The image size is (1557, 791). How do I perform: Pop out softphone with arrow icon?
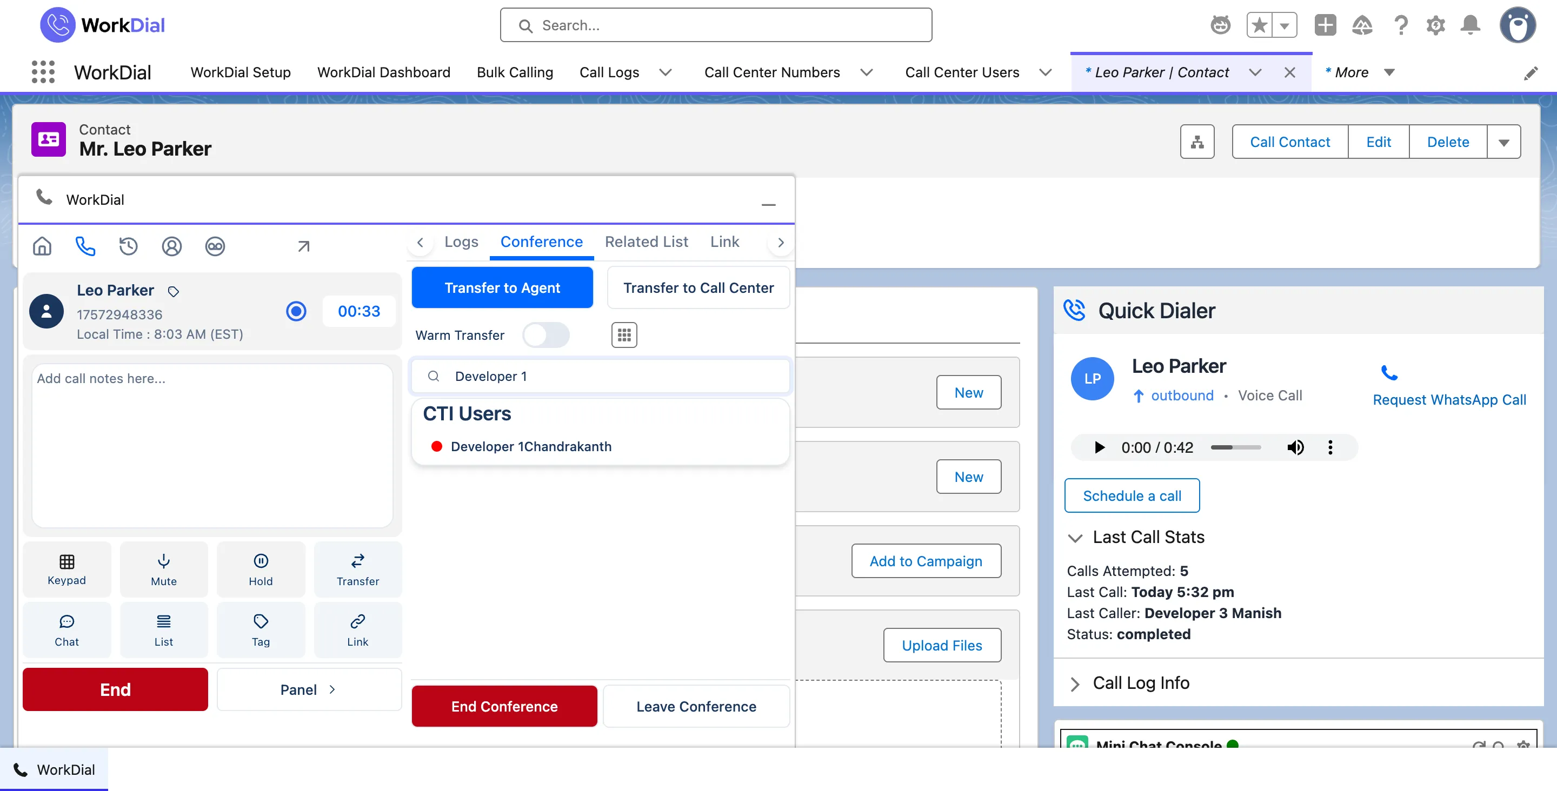pos(303,246)
